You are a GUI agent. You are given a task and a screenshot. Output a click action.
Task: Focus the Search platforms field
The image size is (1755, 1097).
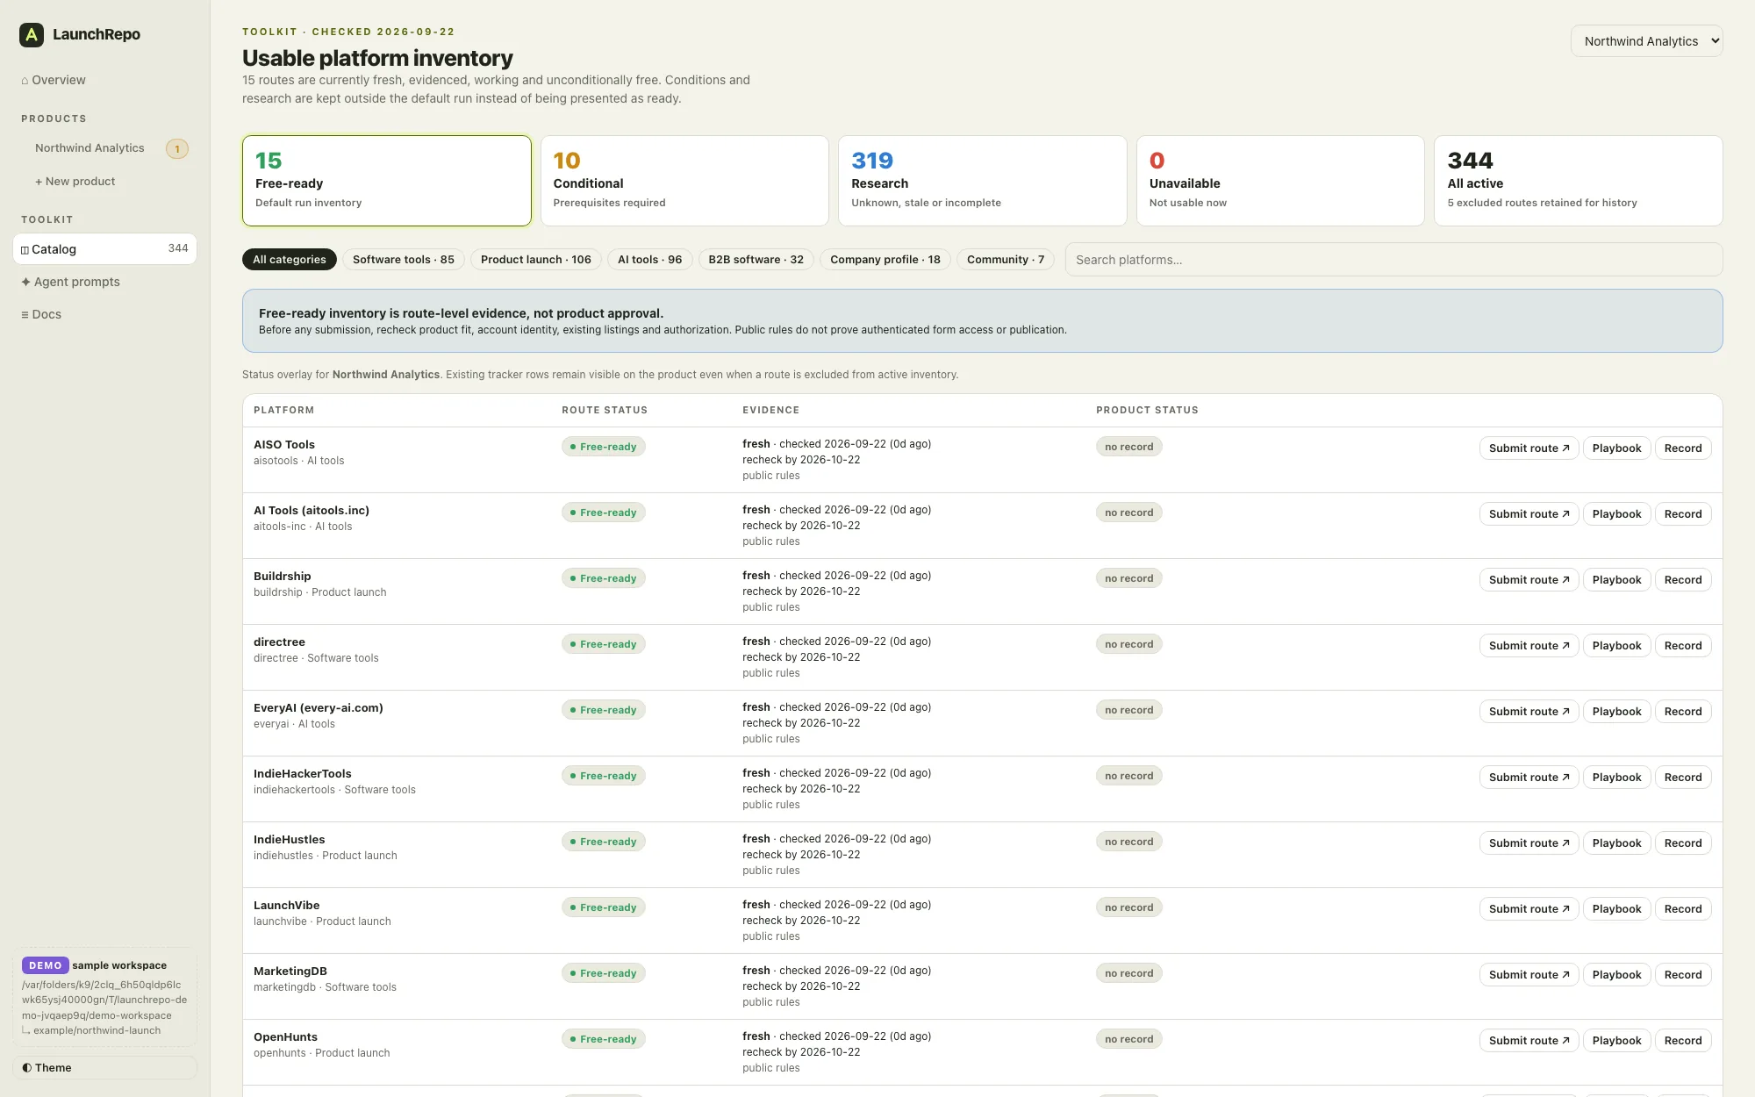tap(1393, 260)
